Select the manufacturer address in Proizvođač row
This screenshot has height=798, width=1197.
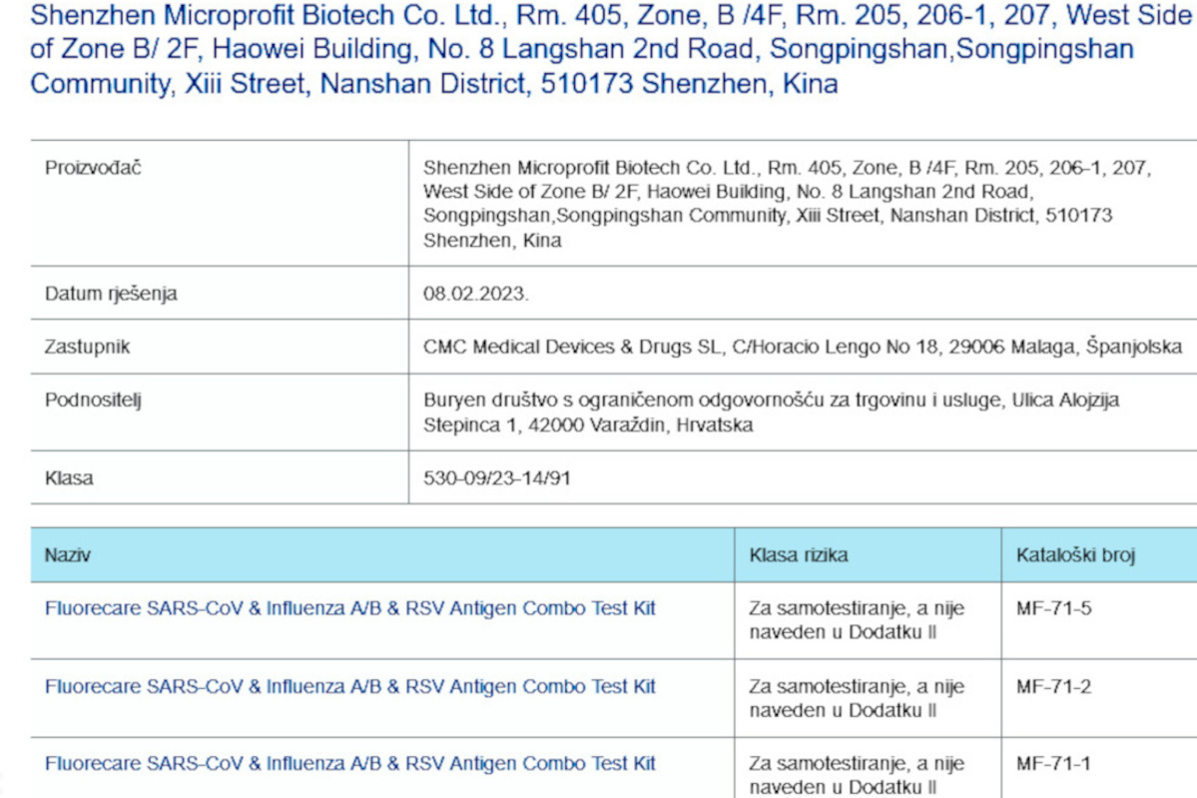tap(787, 204)
